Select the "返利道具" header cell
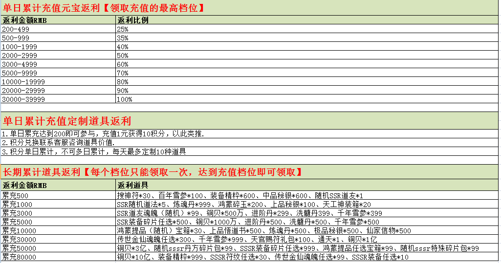This screenshot has width=501, height=263. click(307, 185)
